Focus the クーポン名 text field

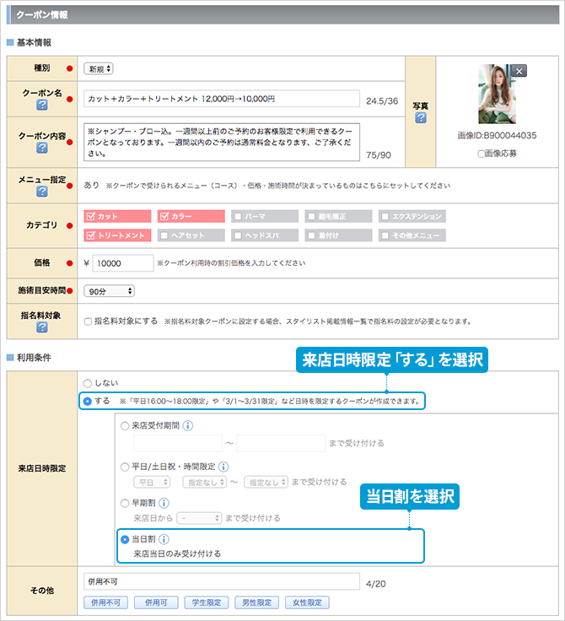click(x=222, y=99)
